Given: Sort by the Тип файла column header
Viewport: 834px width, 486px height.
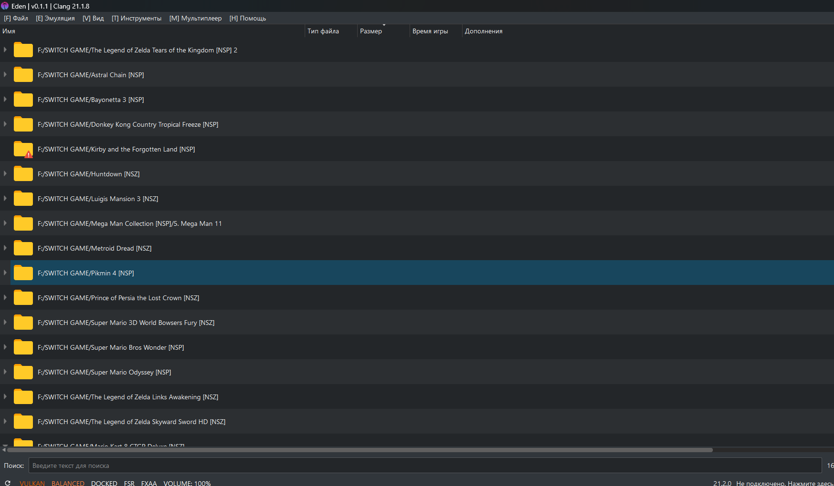Looking at the screenshot, I should point(331,31).
